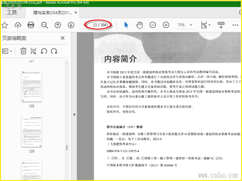
Task: Click the ISBN 978-7-121-19575-4 text
Action: 123,151
